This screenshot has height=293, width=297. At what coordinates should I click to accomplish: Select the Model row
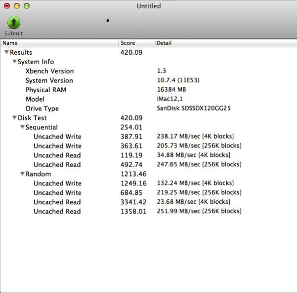click(x=148, y=99)
